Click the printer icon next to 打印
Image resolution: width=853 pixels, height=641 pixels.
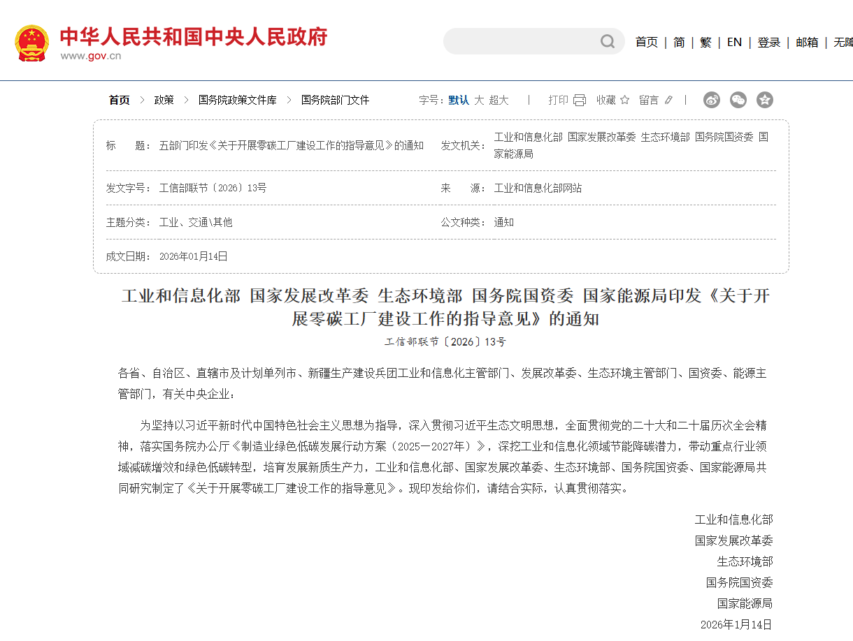pyautogui.click(x=579, y=100)
